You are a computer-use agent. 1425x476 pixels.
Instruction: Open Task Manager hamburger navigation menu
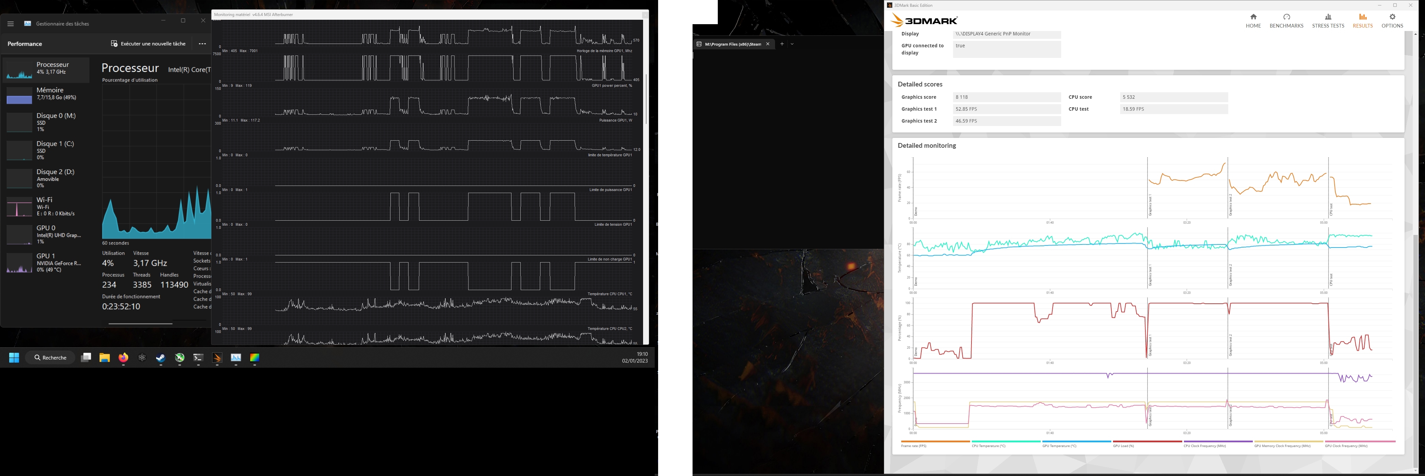(x=11, y=24)
